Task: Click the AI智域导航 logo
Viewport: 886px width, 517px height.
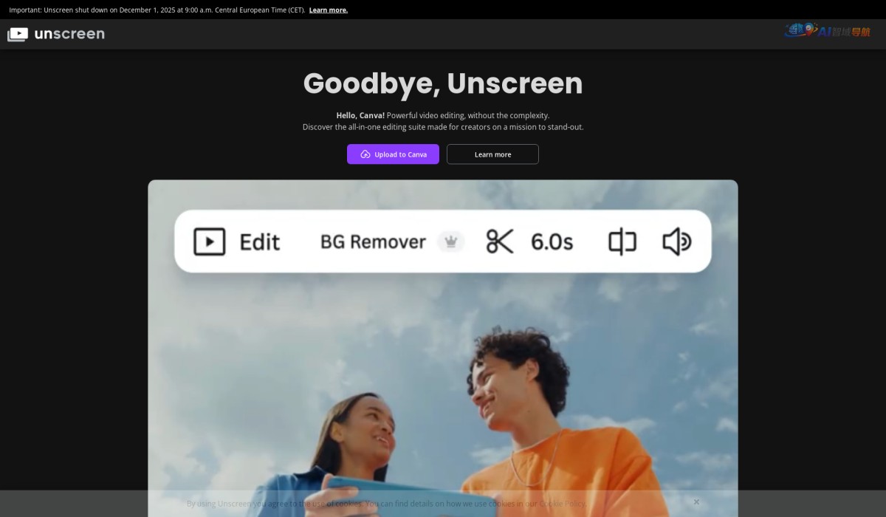Action: click(827, 32)
